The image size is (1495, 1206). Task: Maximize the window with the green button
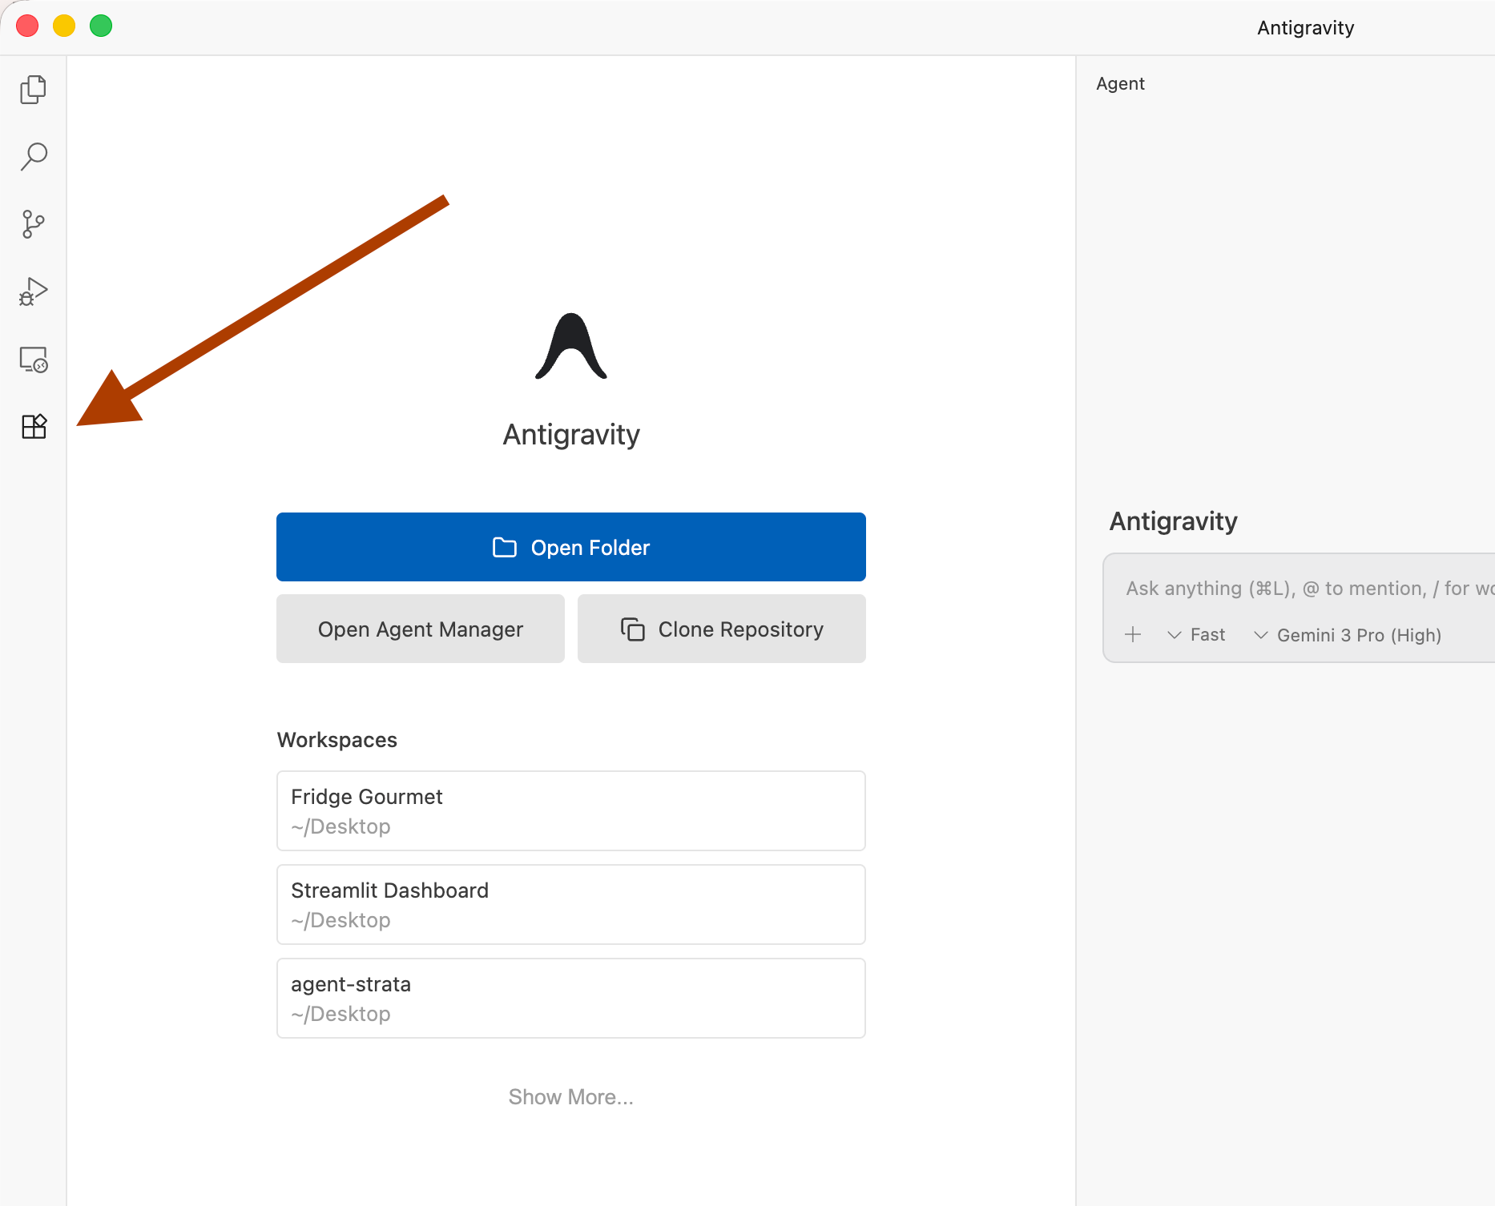click(x=101, y=26)
